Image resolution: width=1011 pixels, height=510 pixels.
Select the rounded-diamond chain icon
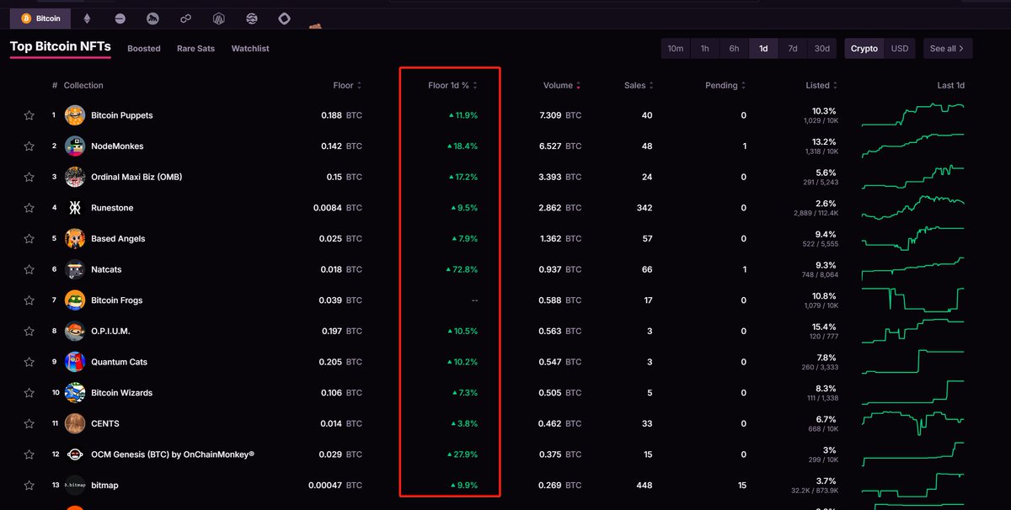pyautogui.click(x=285, y=18)
